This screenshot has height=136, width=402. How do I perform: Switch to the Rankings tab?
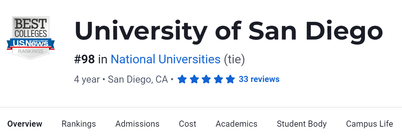(x=79, y=124)
